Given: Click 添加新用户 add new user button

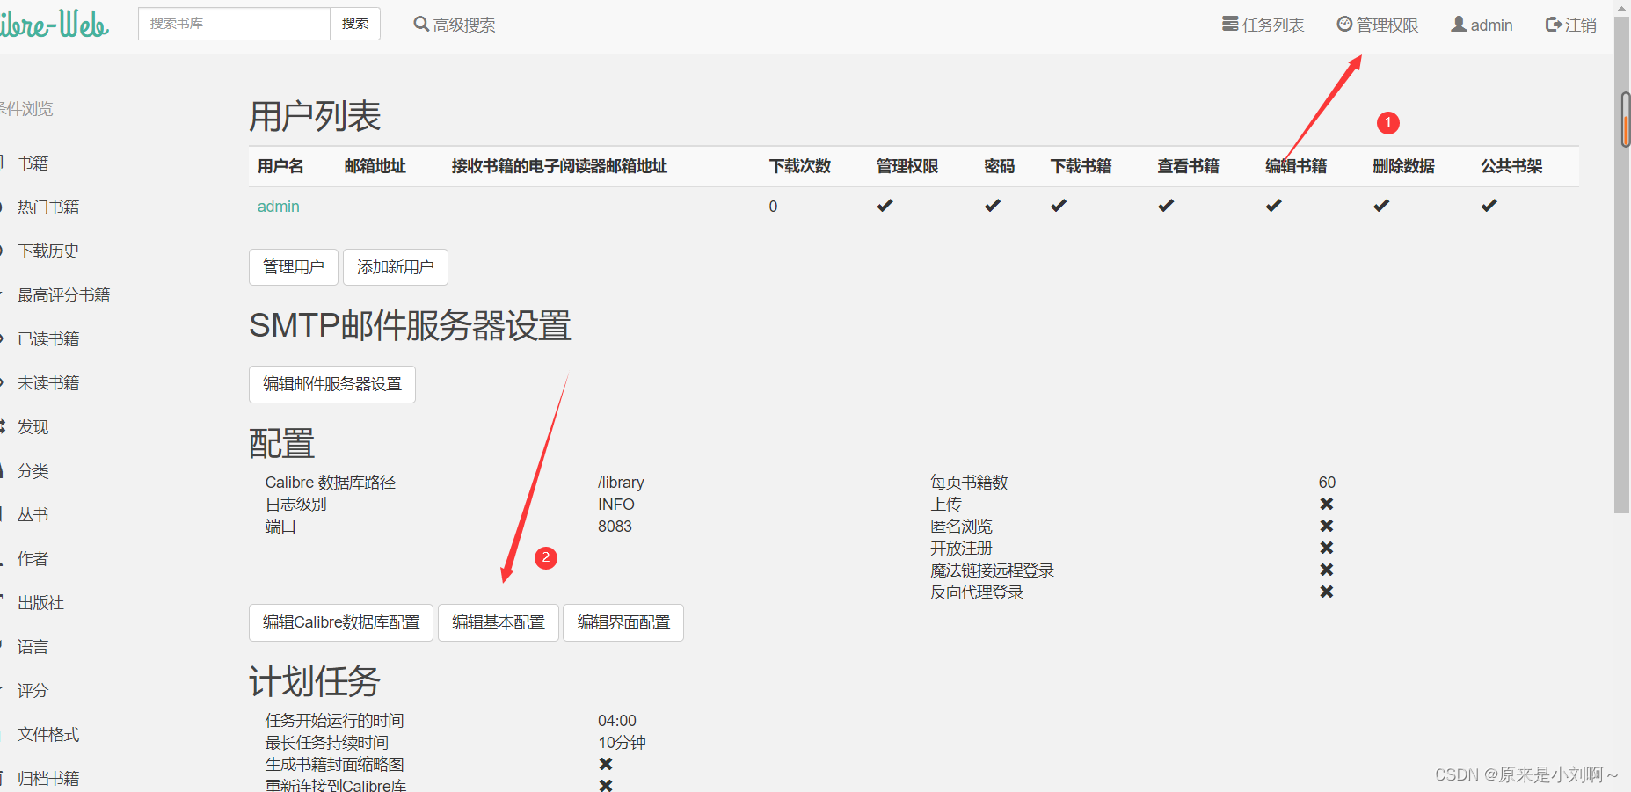Looking at the screenshot, I should point(396,267).
